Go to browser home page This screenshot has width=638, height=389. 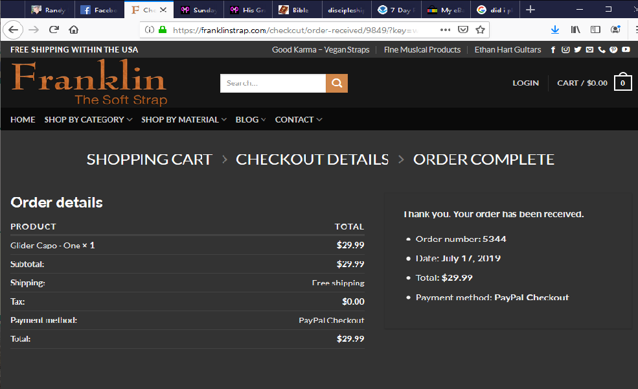pyautogui.click(x=74, y=30)
